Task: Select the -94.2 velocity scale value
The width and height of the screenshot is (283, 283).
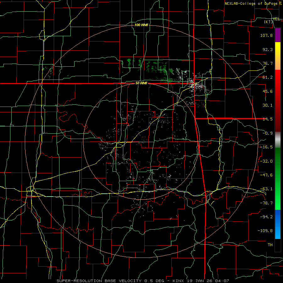Action: (266, 217)
